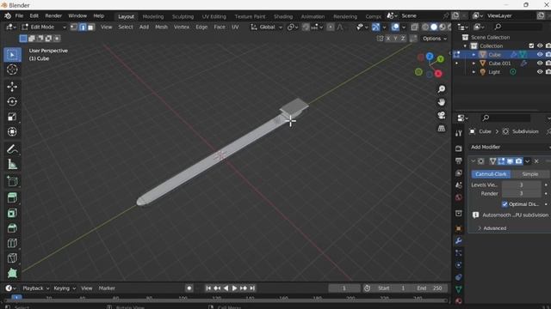
Task: Select the Inset Faces tool
Action: tap(12, 213)
